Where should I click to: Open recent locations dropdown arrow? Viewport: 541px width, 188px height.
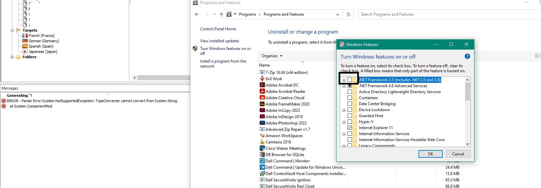point(214,14)
